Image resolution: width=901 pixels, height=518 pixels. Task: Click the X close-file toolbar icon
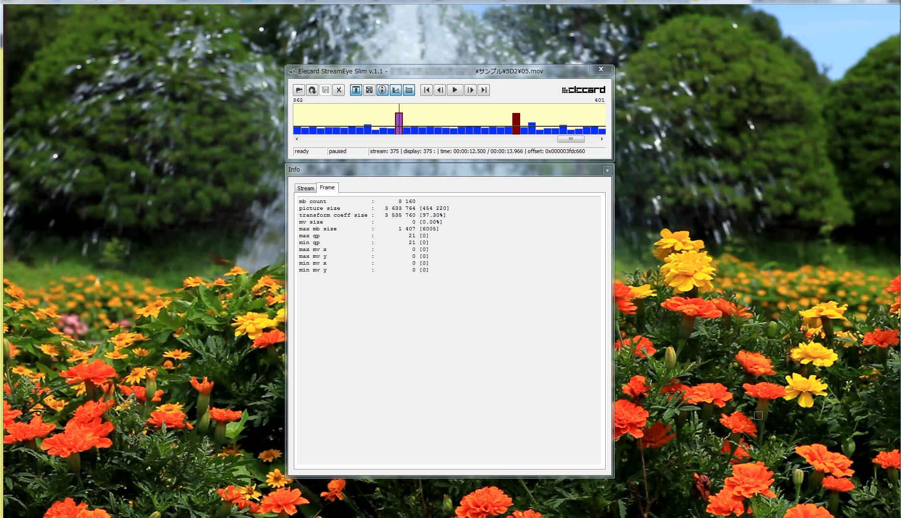pos(338,90)
